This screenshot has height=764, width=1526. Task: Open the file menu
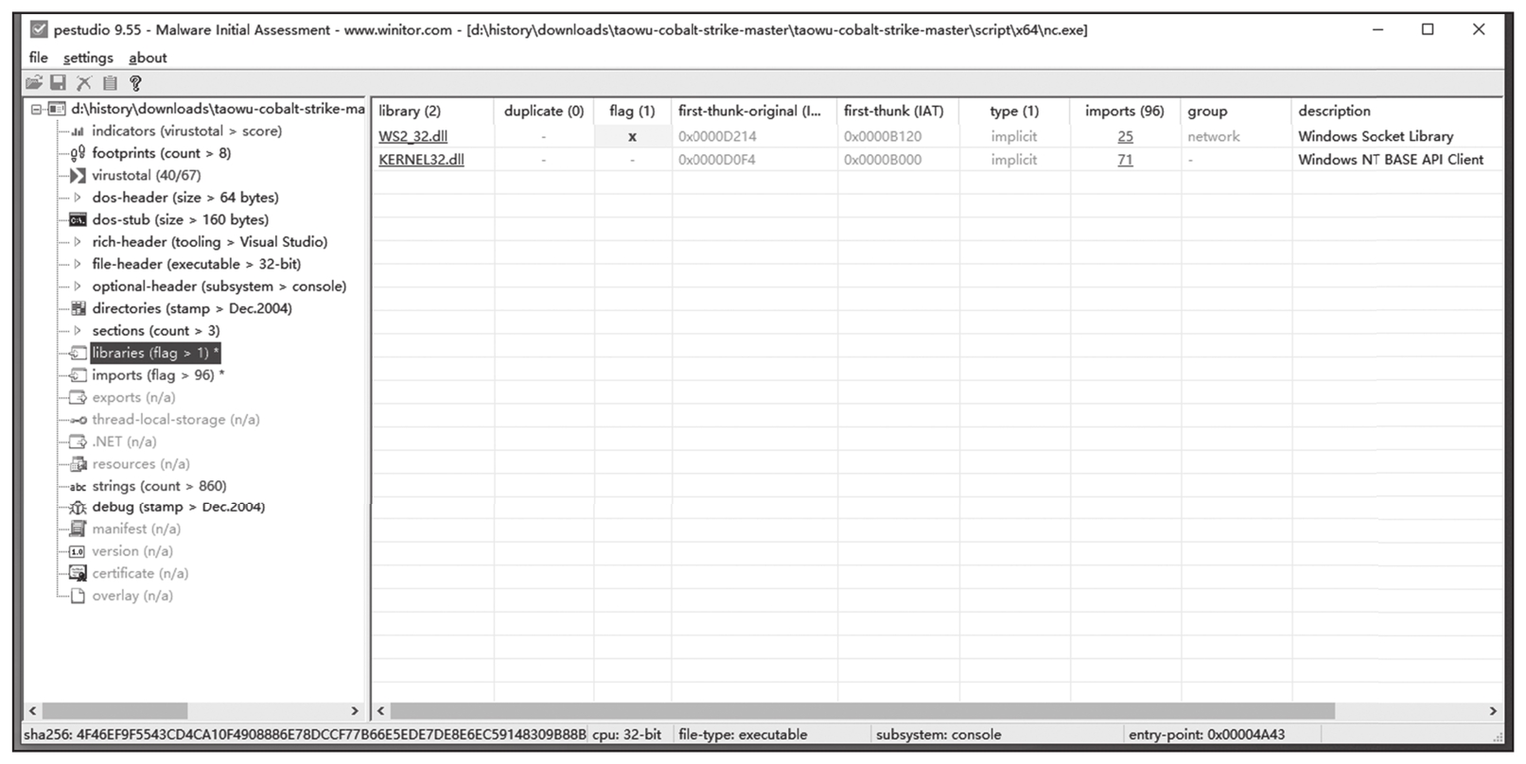[x=38, y=58]
